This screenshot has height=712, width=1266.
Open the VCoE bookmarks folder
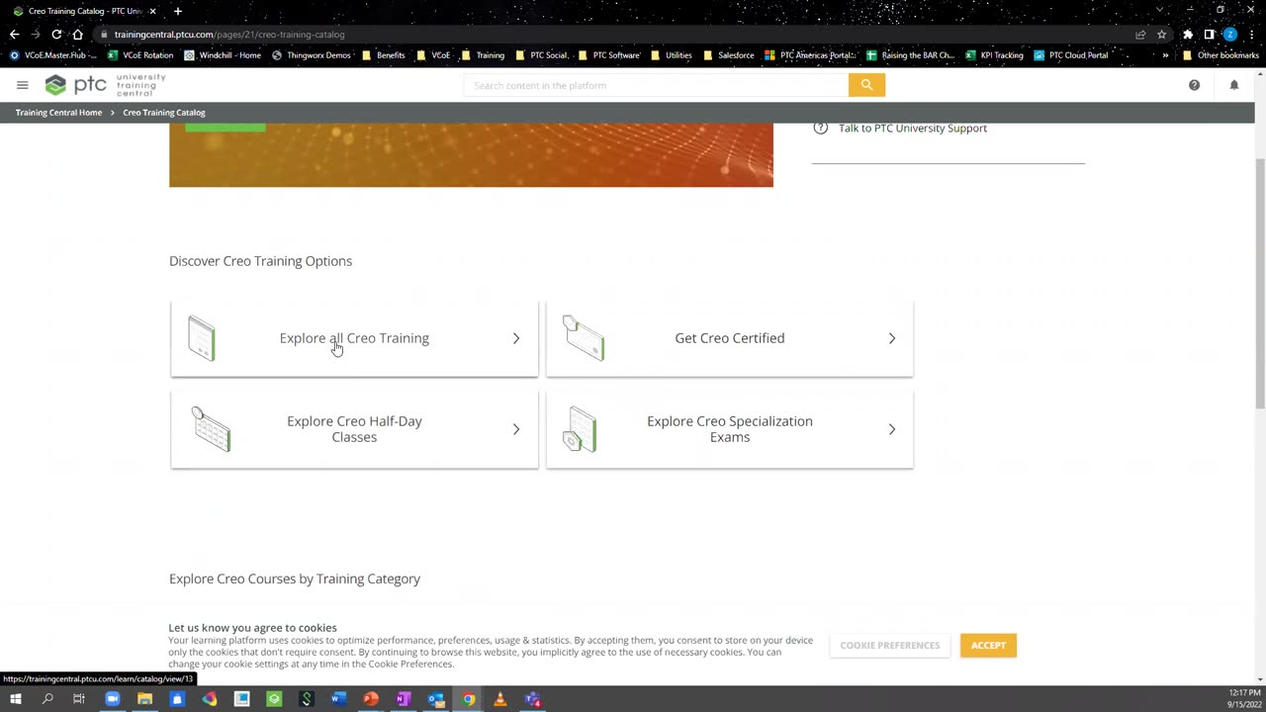(434, 55)
